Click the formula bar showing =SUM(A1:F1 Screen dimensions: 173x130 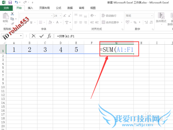[113, 36]
